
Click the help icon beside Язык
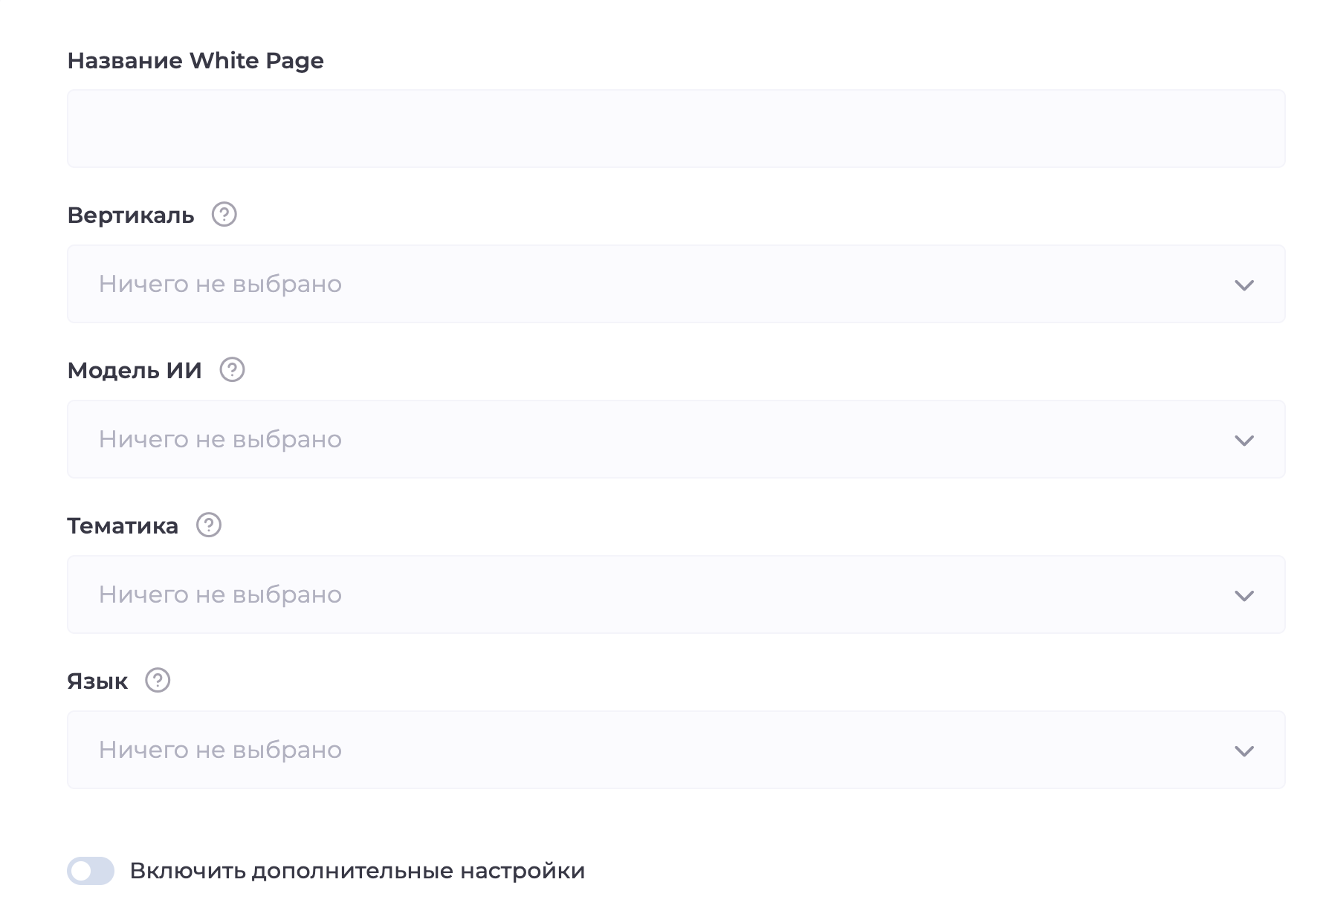pyautogui.click(x=158, y=681)
